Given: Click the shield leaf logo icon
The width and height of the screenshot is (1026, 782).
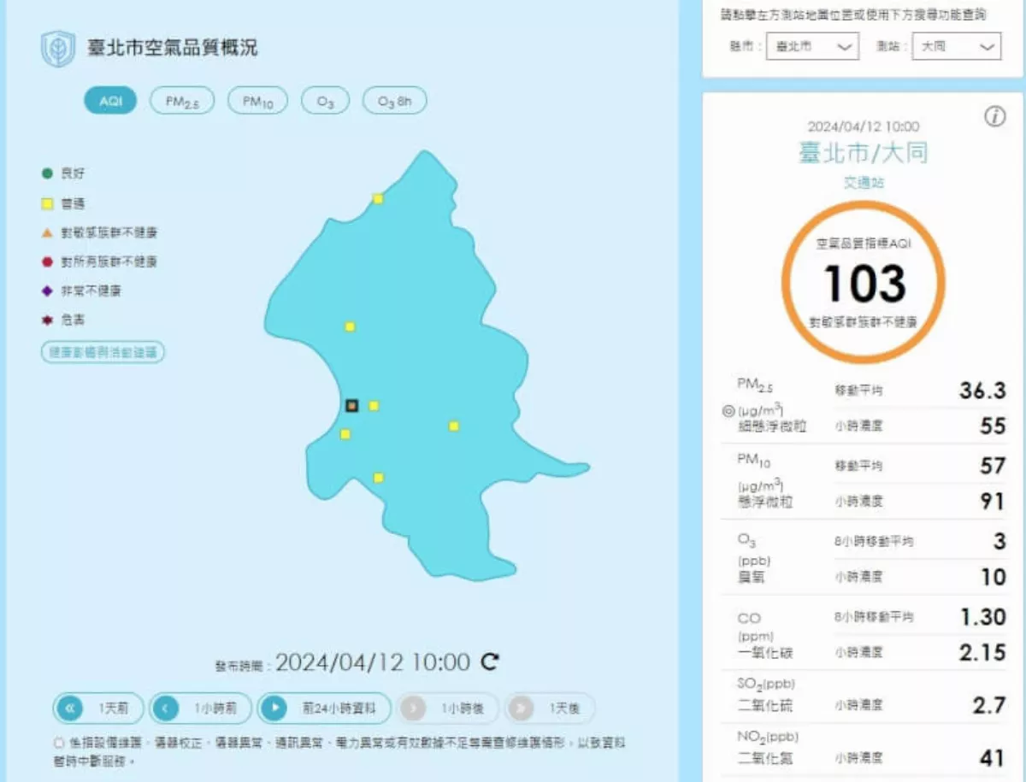Looking at the screenshot, I should (58, 49).
